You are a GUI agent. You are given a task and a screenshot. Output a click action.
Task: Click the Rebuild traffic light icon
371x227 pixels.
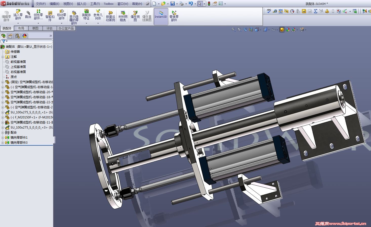point(209,4)
